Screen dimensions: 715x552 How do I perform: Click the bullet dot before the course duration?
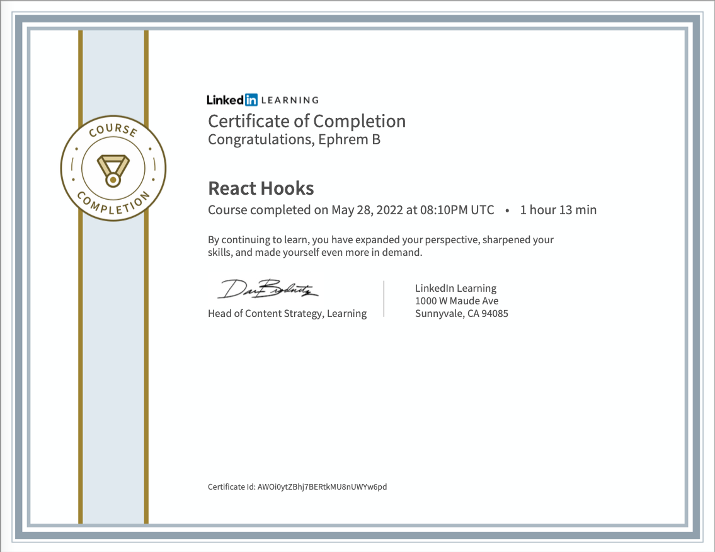tap(507, 210)
